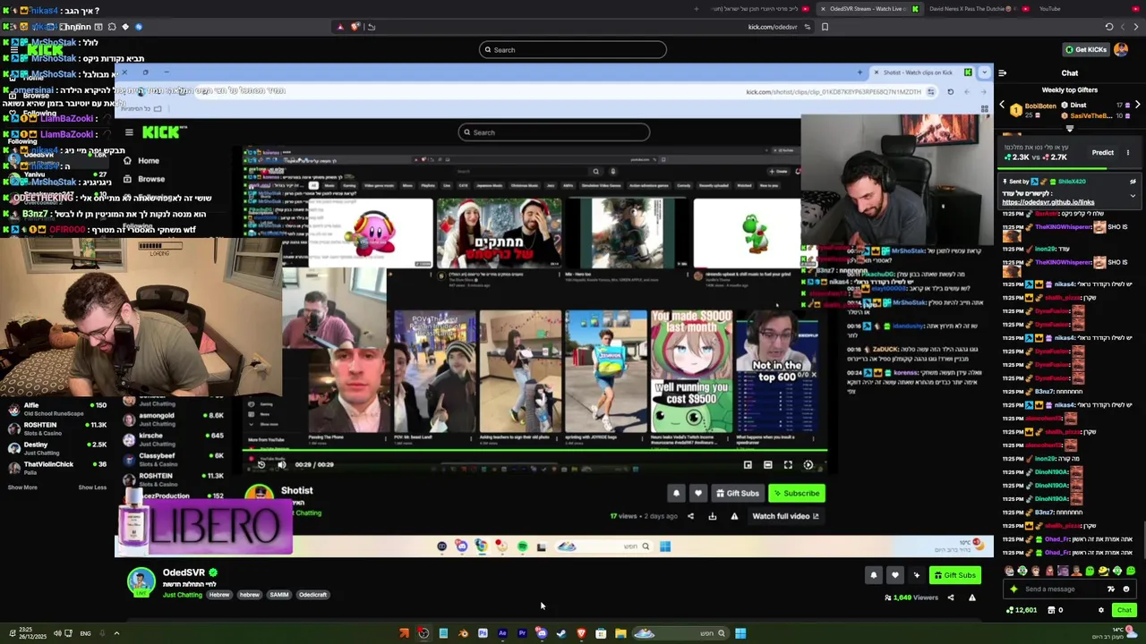Share the Shotist clip via share icon

point(690,516)
